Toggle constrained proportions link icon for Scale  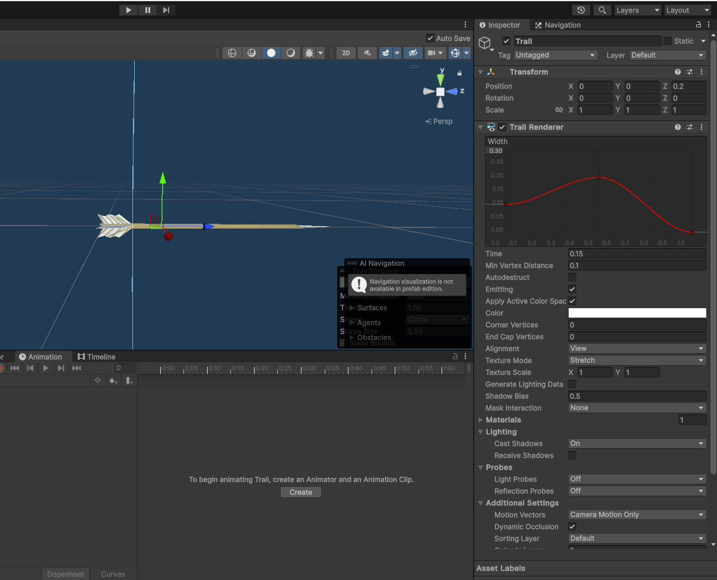(559, 110)
